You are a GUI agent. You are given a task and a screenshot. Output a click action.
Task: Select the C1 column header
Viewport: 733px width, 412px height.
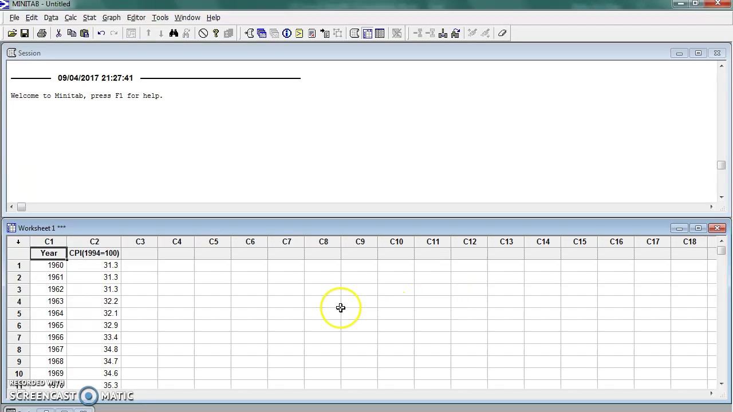point(49,241)
